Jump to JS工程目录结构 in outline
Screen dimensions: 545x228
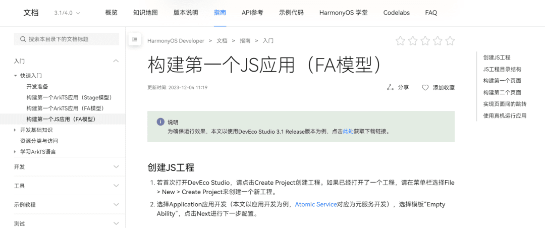(502, 69)
